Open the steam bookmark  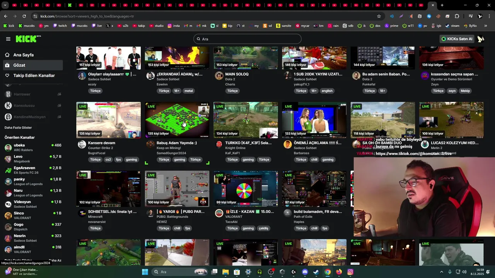pyautogui.click(x=452, y=26)
